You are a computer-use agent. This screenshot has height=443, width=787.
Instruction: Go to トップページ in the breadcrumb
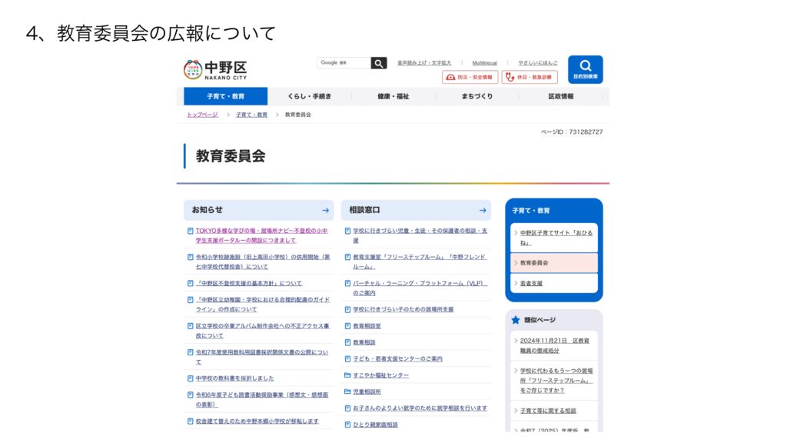pos(202,115)
